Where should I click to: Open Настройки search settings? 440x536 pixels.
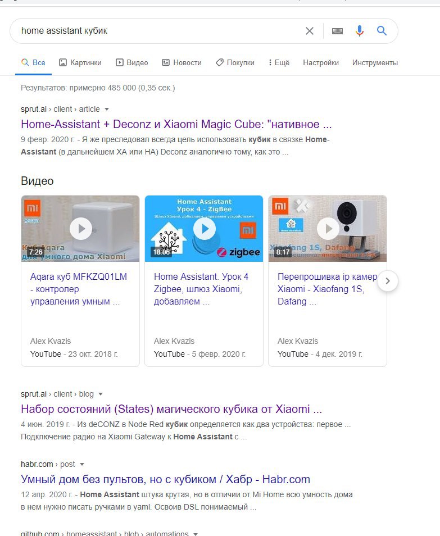point(321,62)
